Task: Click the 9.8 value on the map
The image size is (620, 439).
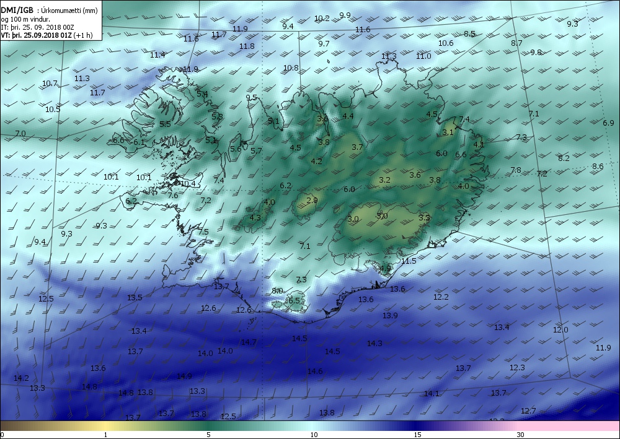Action: coord(536,52)
